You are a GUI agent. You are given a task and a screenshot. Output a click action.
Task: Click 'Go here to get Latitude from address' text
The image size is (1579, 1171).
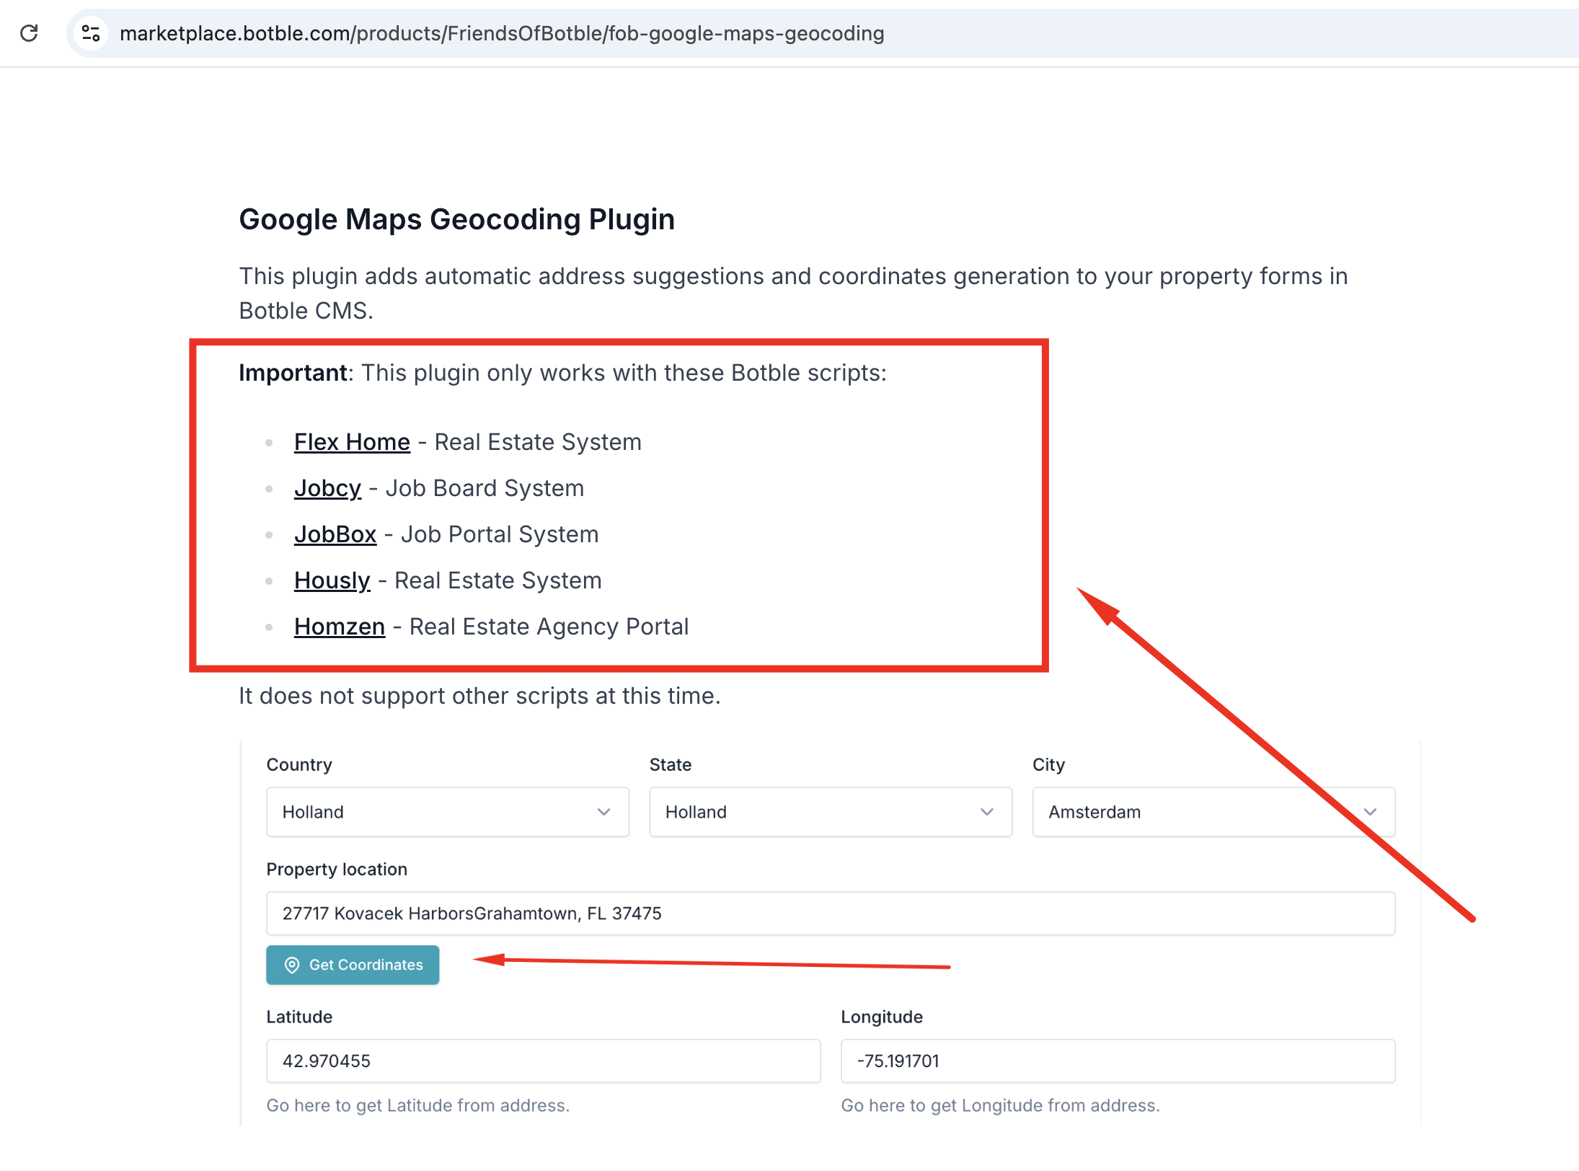tap(418, 1105)
